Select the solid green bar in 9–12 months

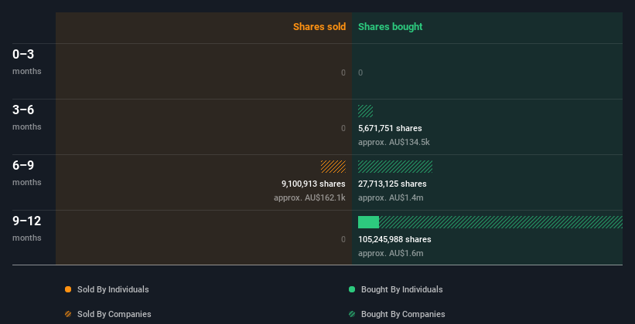pos(368,222)
